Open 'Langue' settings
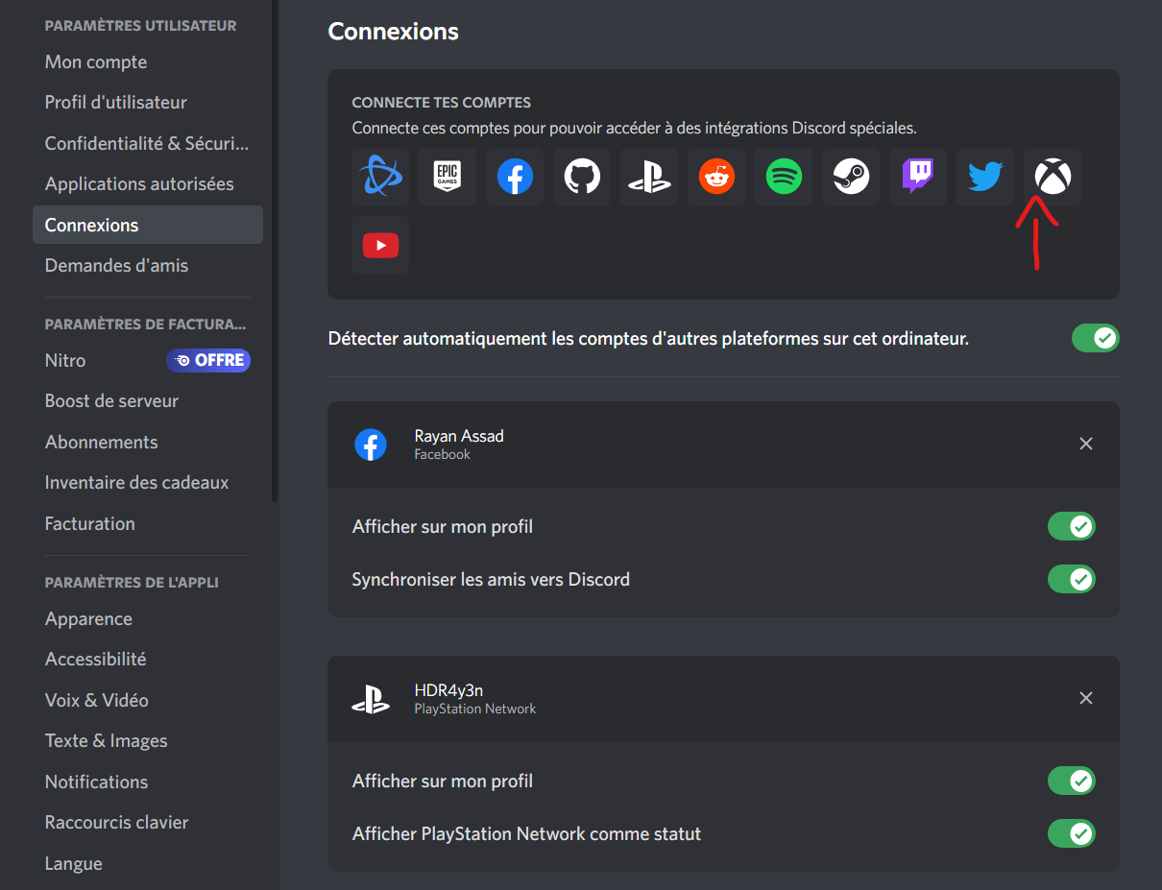Viewport: 1162px width, 890px height. tap(148, 864)
